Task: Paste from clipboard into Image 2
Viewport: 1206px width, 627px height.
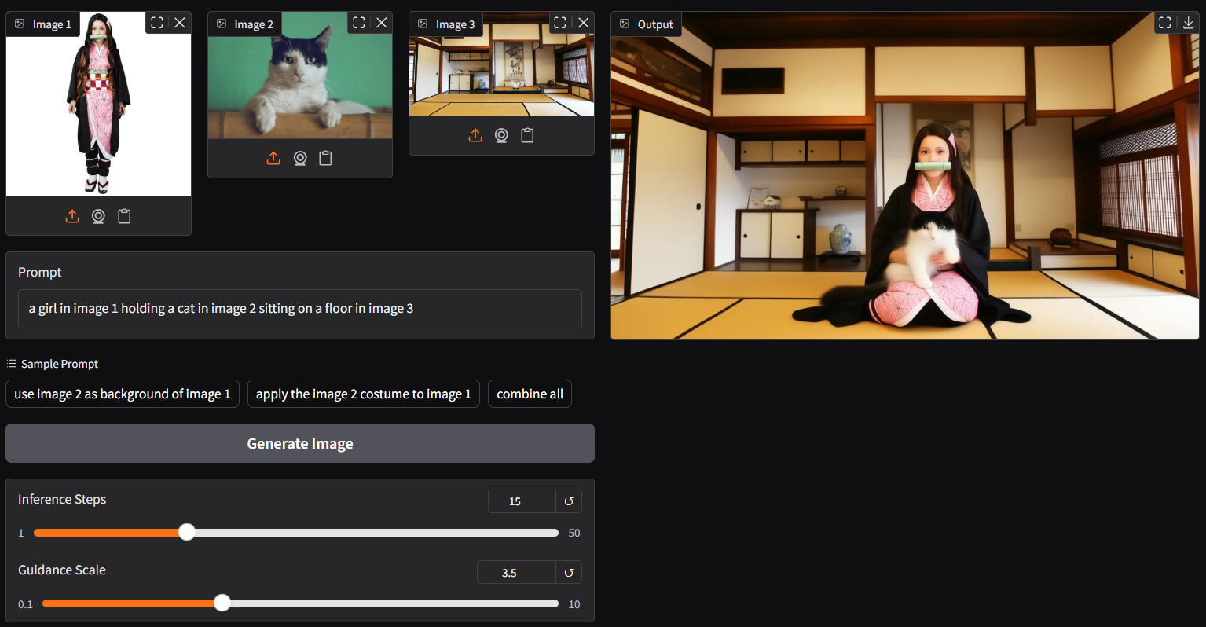Action: (325, 158)
